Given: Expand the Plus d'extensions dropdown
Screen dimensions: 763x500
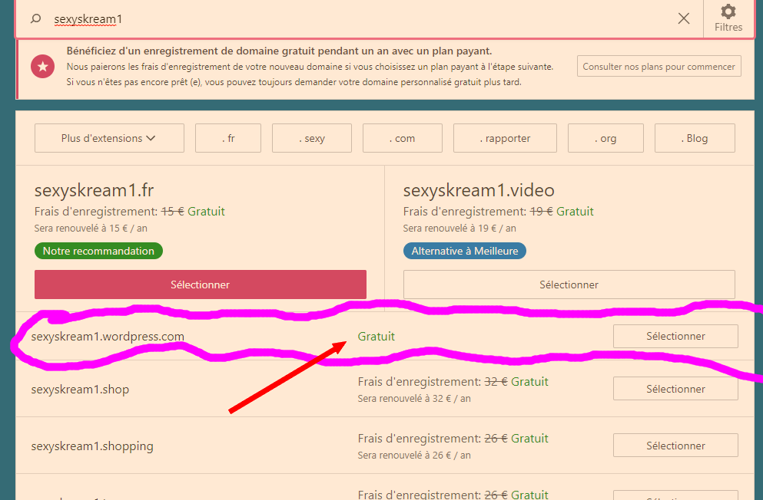Looking at the screenshot, I should 109,138.
